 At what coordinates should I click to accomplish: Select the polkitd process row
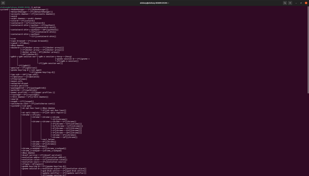click(24, 90)
